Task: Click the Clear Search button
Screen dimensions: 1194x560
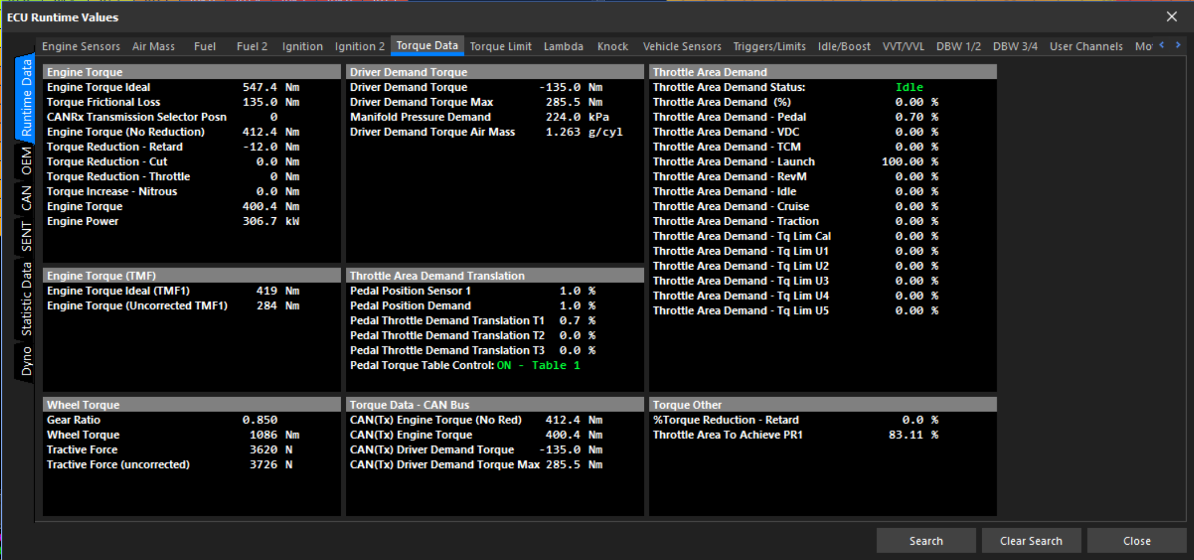Action: [1031, 541]
